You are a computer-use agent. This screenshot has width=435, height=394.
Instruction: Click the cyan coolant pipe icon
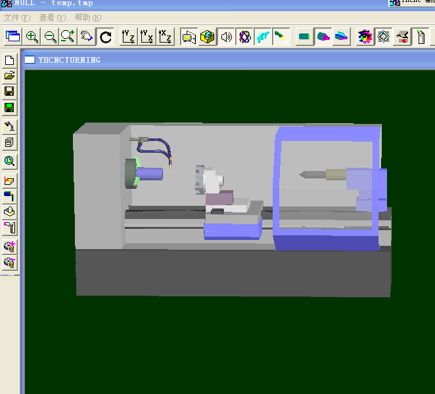[263, 37]
